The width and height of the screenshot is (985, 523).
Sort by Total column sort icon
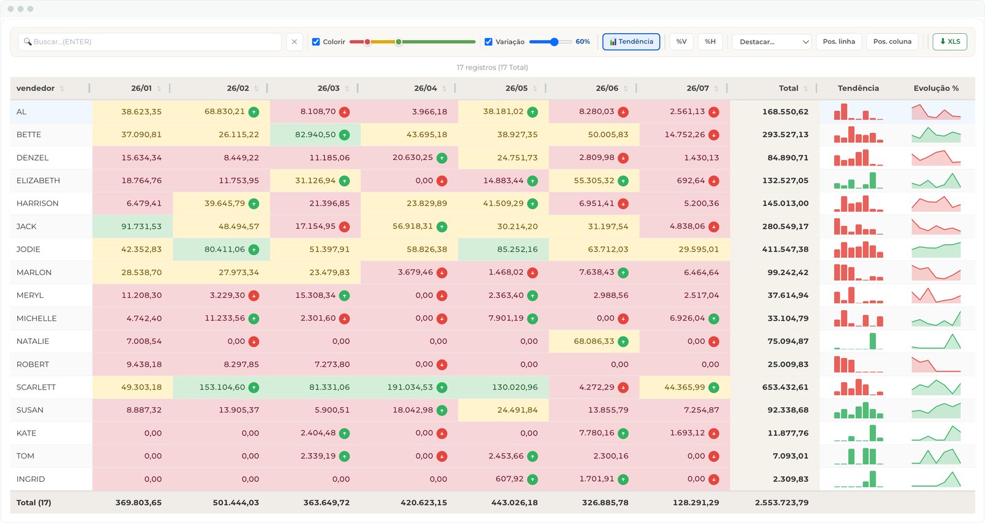click(806, 89)
